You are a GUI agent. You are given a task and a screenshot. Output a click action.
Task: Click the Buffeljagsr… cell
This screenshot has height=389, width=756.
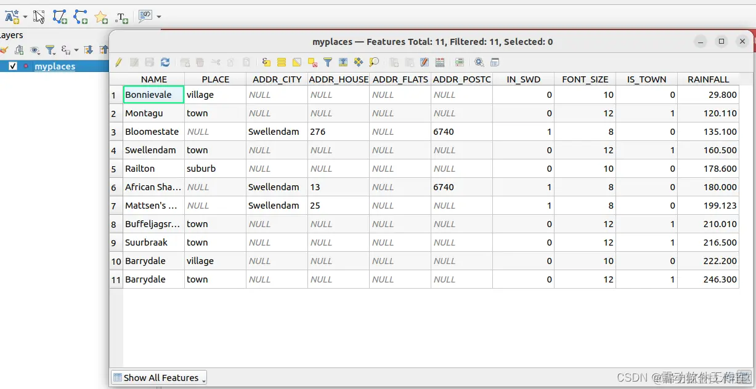pyautogui.click(x=154, y=224)
